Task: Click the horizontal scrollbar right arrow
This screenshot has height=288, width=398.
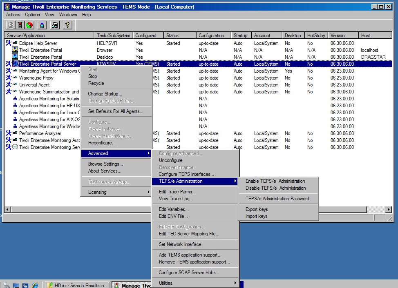Action: [388, 210]
